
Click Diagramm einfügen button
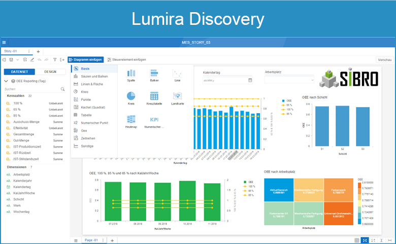coord(86,60)
